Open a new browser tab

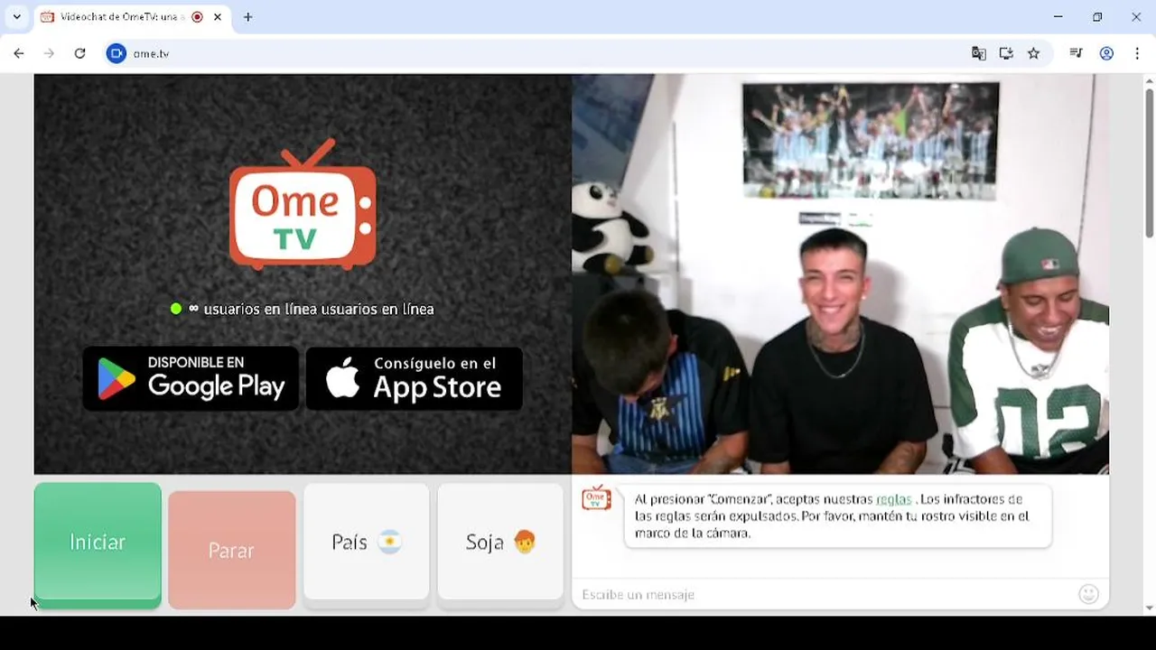tap(248, 17)
